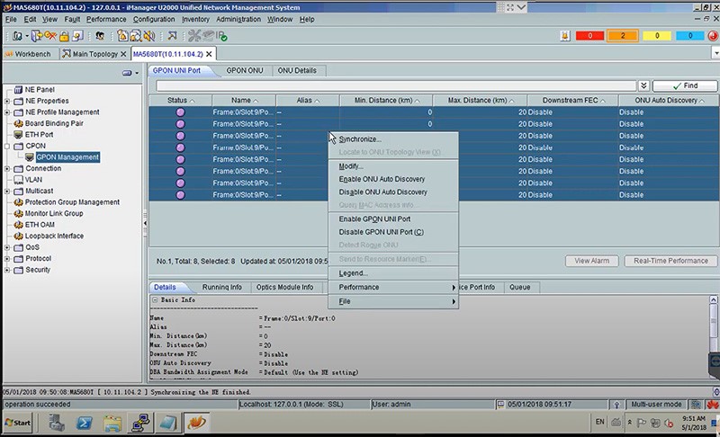
Task: Expand the Security tree node
Action: (x=7, y=270)
